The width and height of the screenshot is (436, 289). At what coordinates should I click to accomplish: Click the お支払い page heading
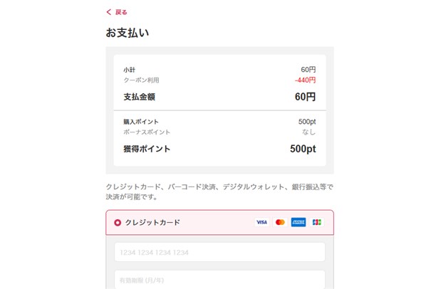[x=128, y=33]
